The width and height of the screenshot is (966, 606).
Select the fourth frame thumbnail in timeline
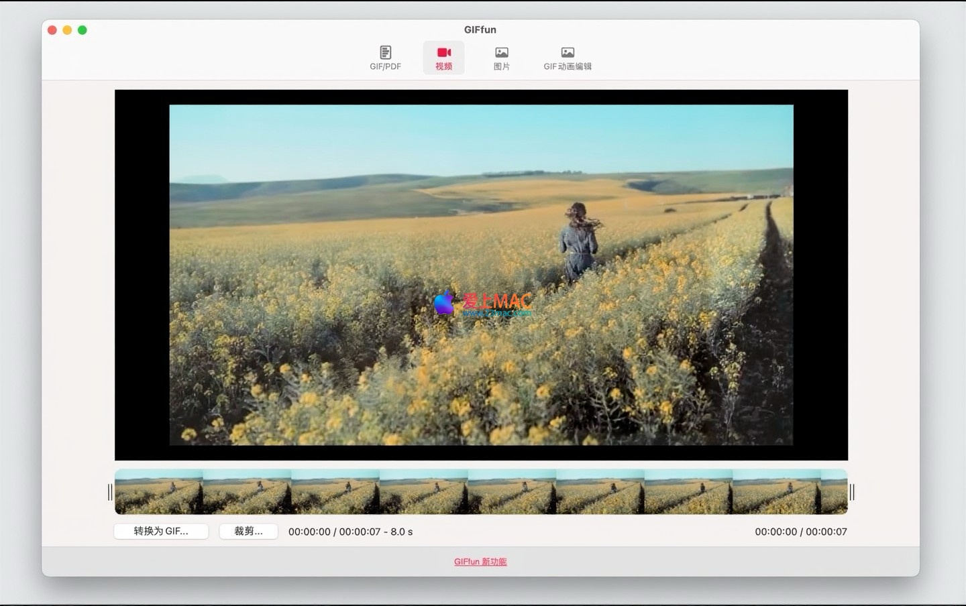[423, 492]
